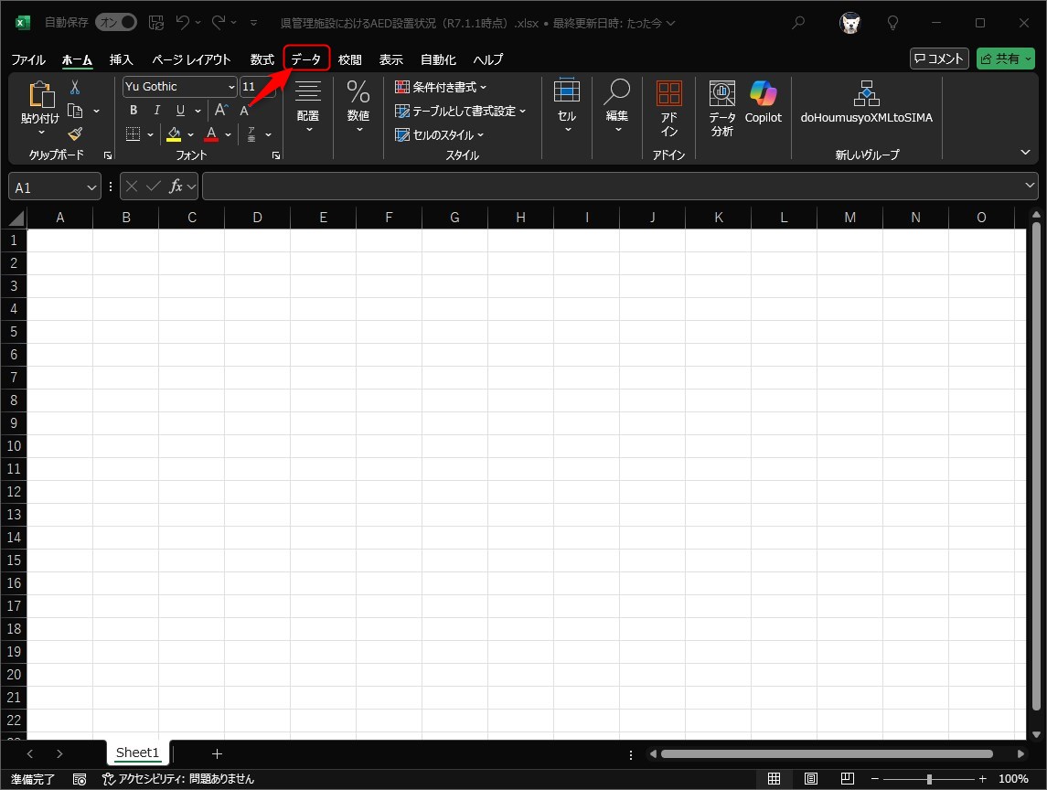This screenshot has width=1047, height=790.
Task: Click the increase font size icon
Action: pos(220,111)
